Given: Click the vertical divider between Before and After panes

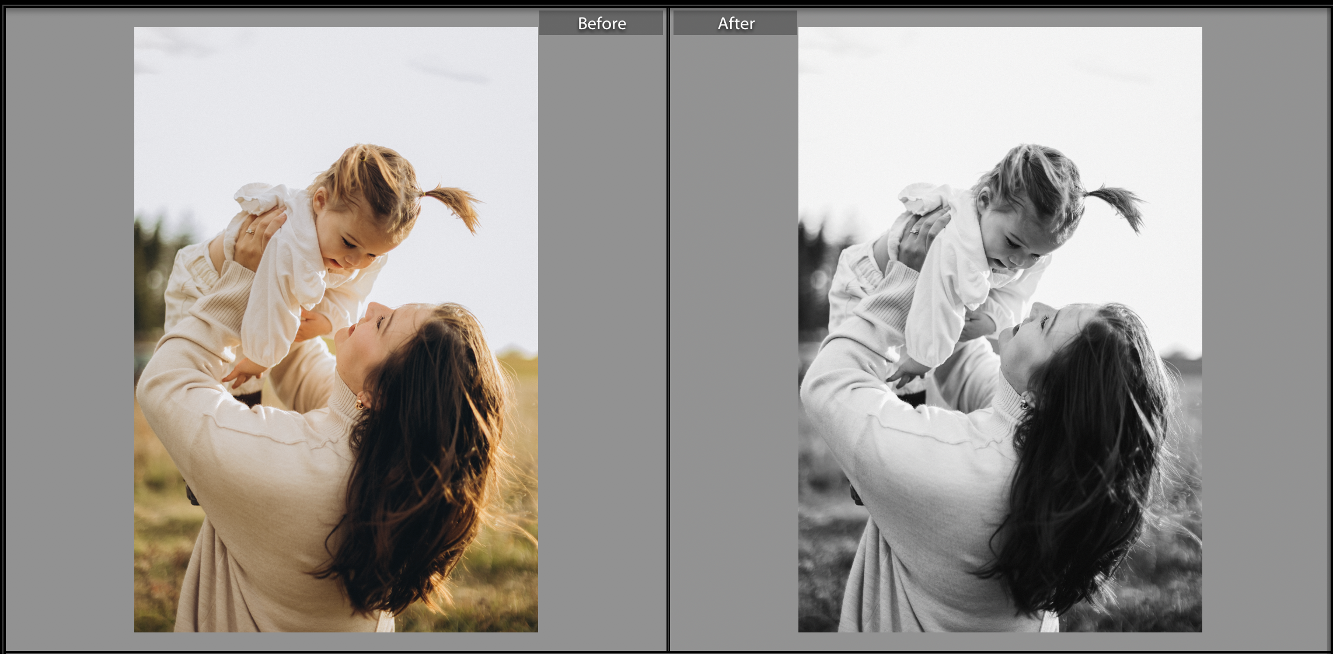Looking at the screenshot, I should point(667,327).
